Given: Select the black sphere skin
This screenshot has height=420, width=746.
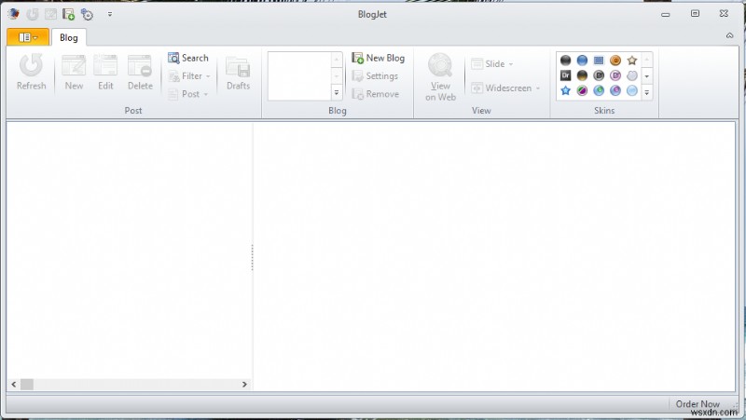Looking at the screenshot, I should click(566, 61).
